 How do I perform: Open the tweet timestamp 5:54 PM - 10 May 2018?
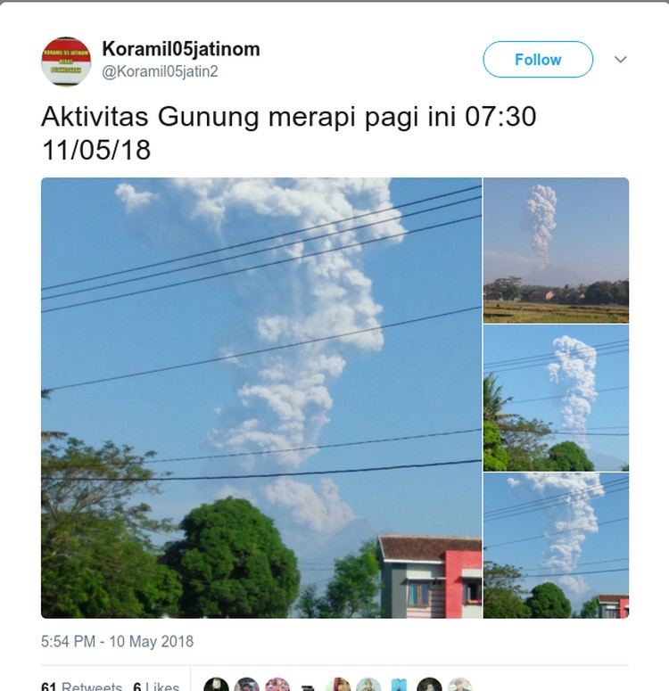[x=118, y=641]
